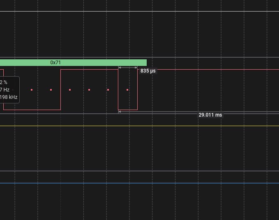Click the duty cycle percent line in the tooltip
The height and width of the screenshot is (220, 279).
click(x=4, y=82)
